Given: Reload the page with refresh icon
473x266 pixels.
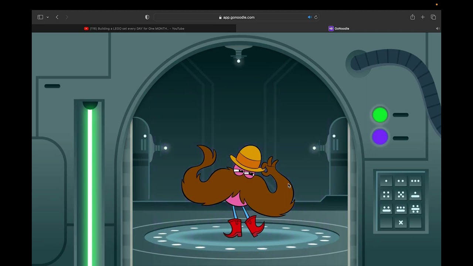Looking at the screenshot, I should point(316,17).
